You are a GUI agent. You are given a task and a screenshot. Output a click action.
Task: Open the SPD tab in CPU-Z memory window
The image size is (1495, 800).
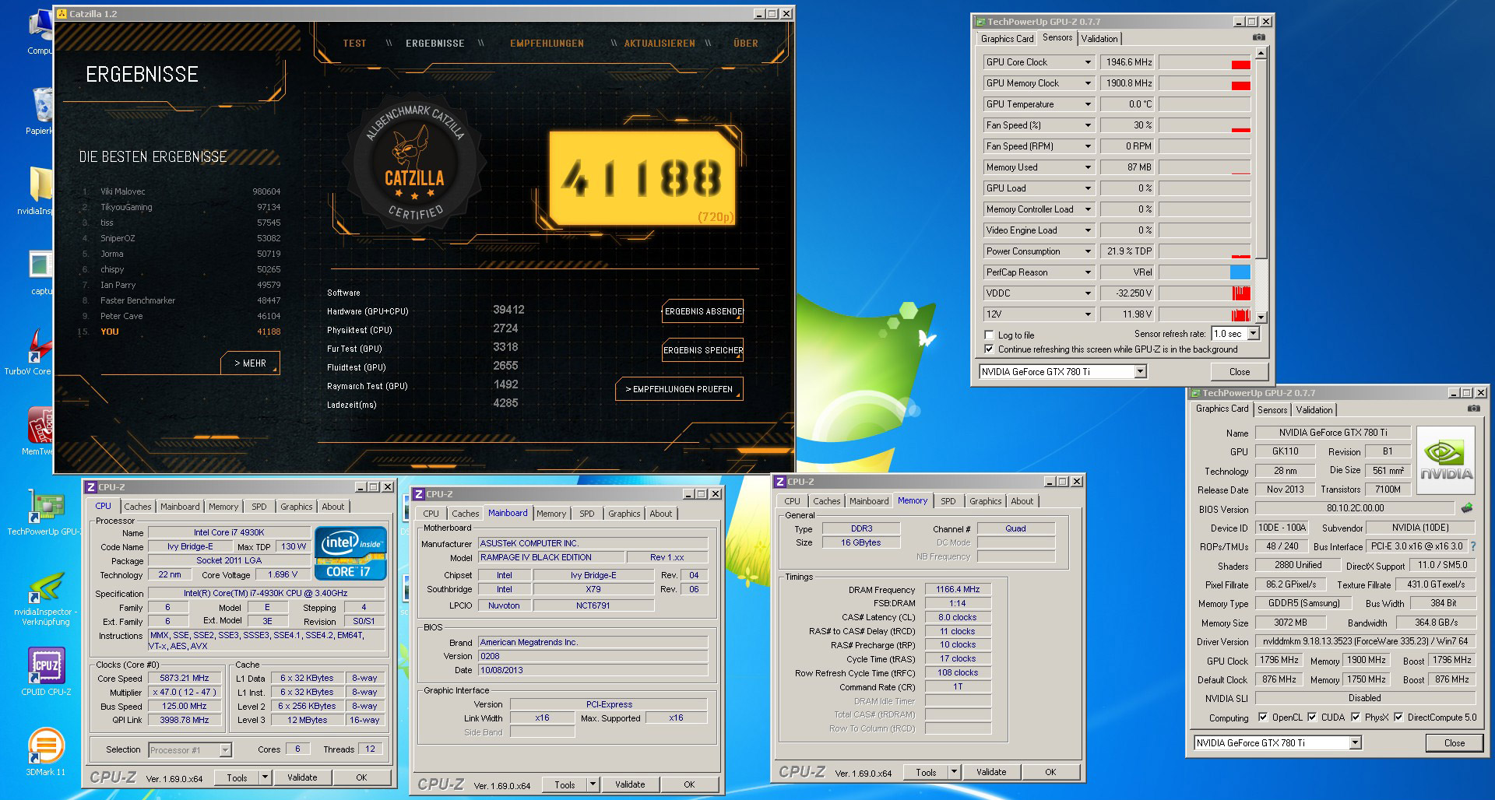pyautogui.click(x=948, y=501)
